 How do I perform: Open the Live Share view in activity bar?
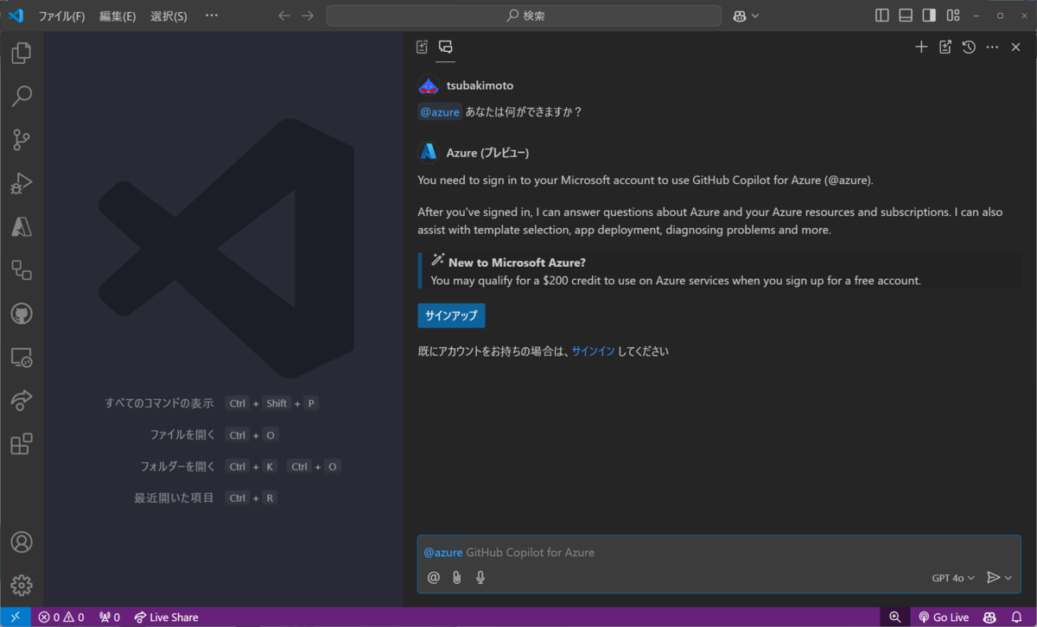[x=22, y=400]
